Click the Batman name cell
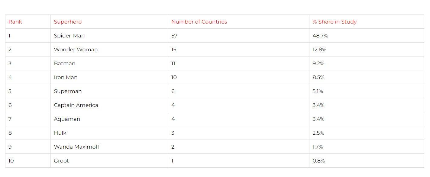The height and width of the screenshot is (177, 430). 65,63
